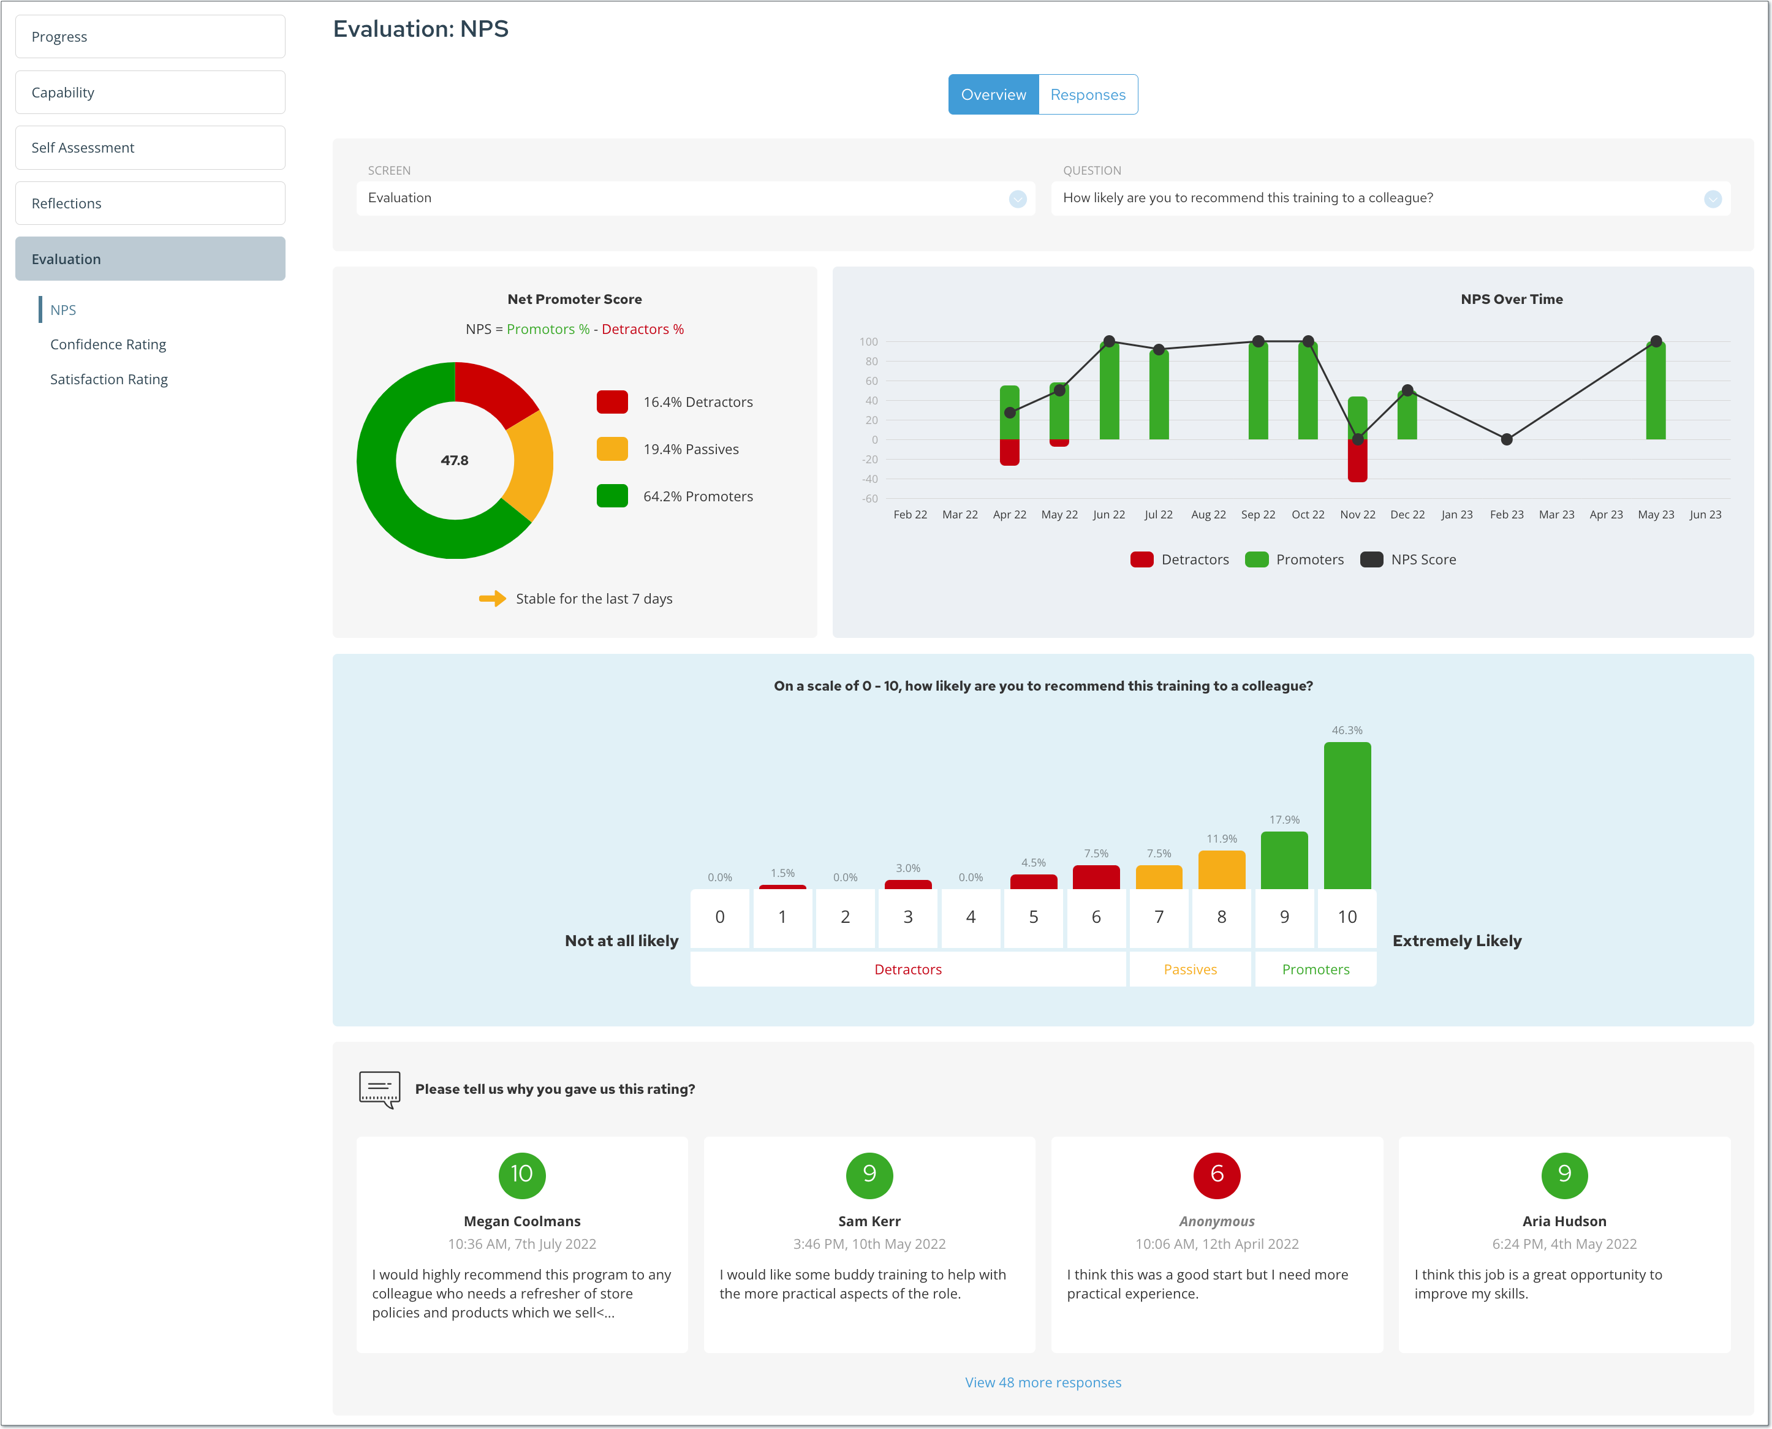
Task: Click the 11.9% bar for rating 8
Action: [x=1221, y=870]
